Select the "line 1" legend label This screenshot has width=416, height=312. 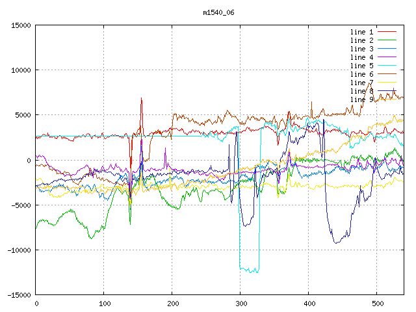point(361,32)
